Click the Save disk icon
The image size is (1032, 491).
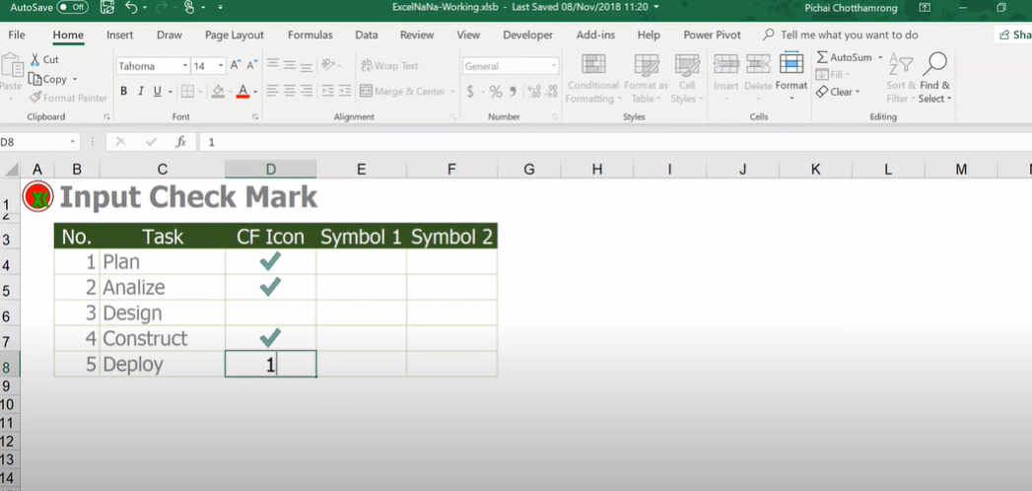tap(107, 7)
